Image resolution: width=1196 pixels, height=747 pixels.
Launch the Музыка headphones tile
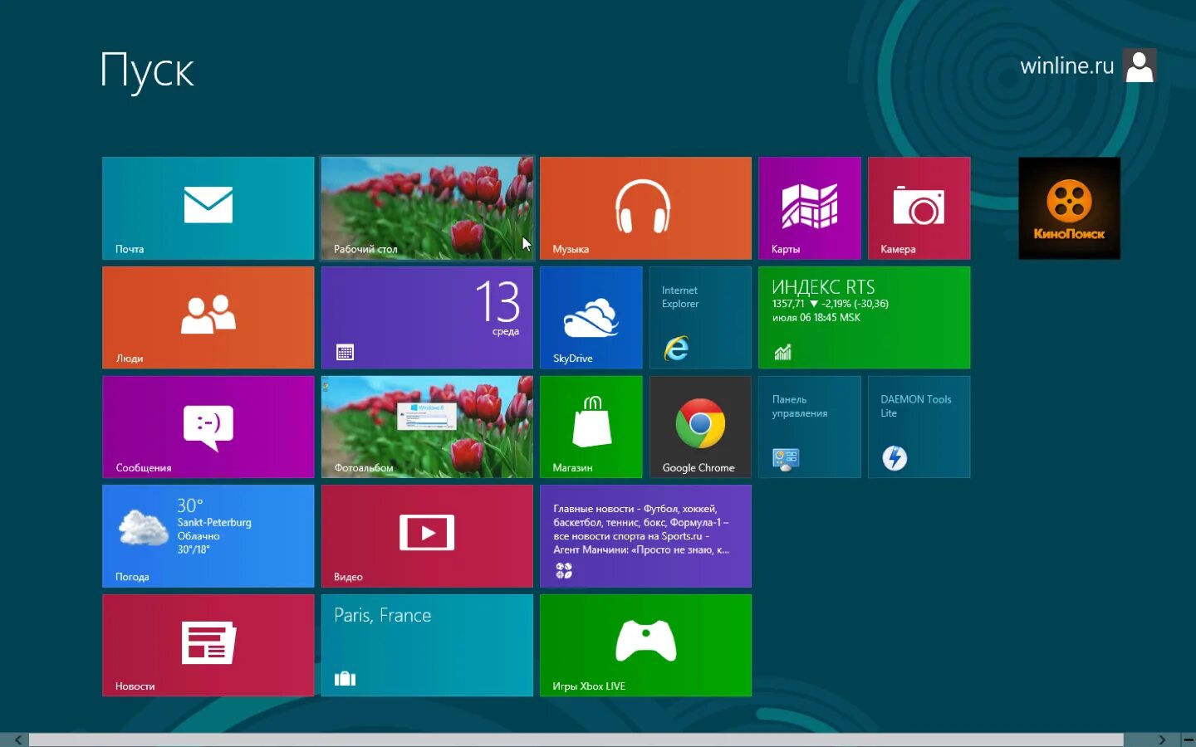645,208
